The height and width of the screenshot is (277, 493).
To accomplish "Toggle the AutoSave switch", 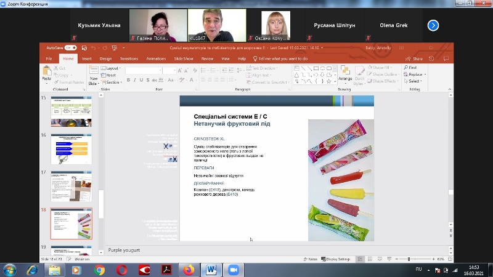I will point(71,48).
